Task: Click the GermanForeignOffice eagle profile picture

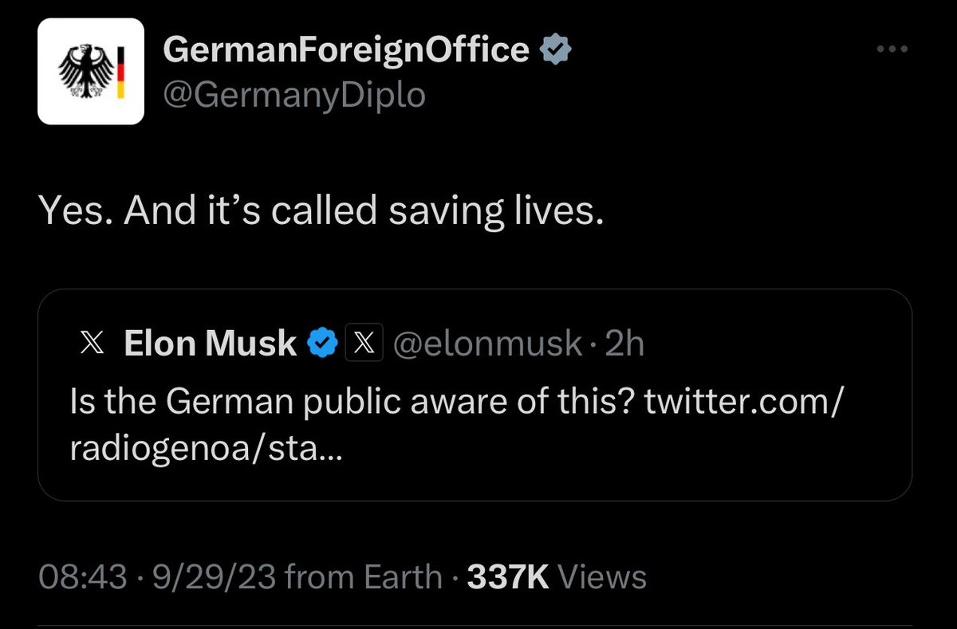Action: 91,72
